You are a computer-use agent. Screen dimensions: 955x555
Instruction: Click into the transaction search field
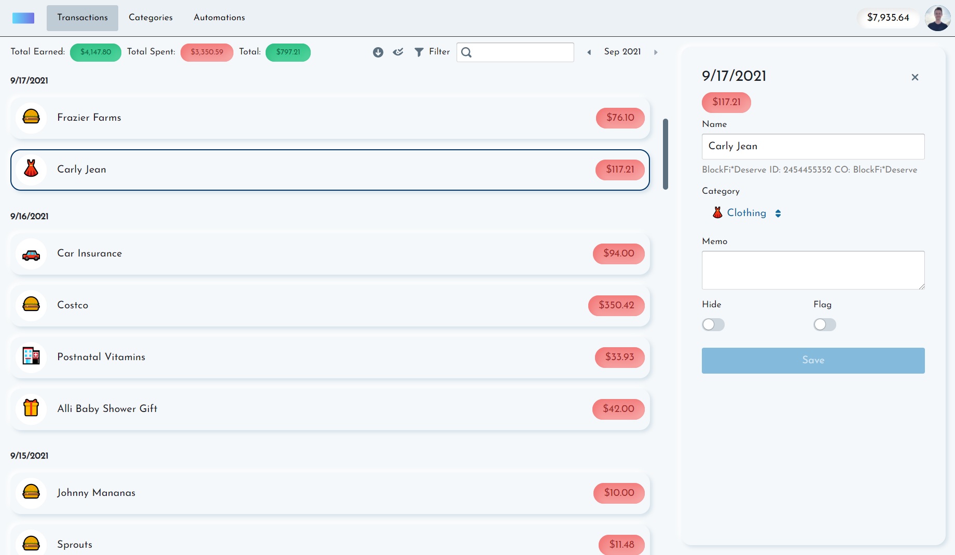point(515,52)
